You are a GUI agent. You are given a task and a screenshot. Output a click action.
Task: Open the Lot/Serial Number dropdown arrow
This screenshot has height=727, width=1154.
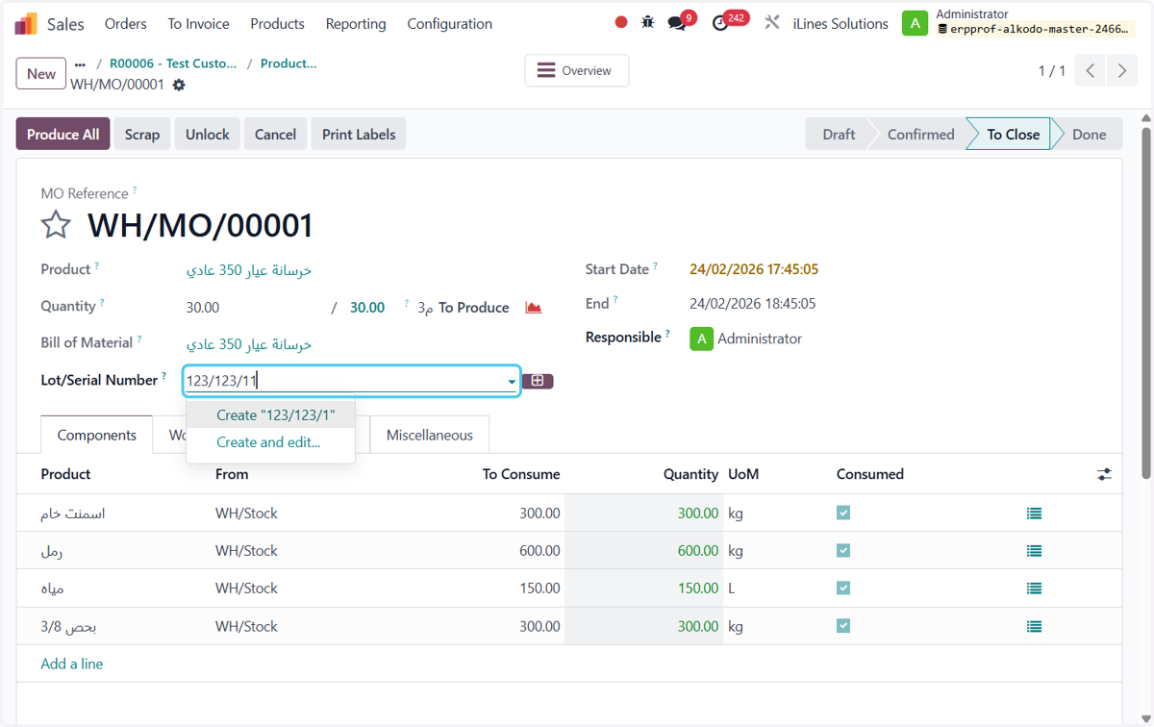click(511, 382)
